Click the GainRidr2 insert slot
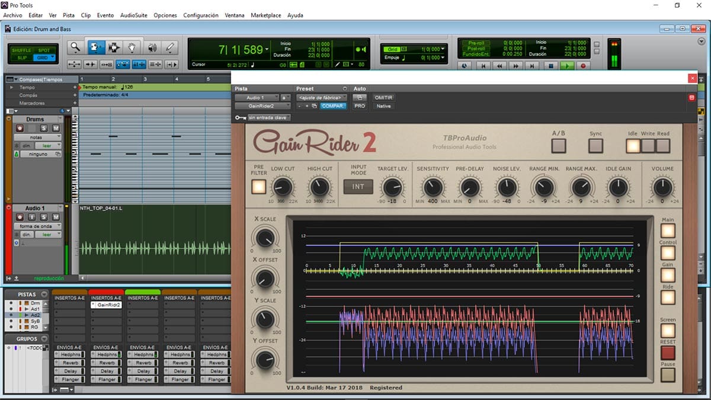This screenshot has height=400, width=711. [x=106, y=305]
